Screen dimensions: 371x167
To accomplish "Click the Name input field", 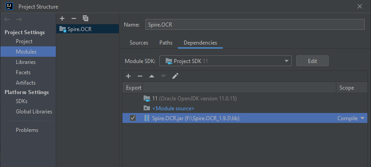I will tap(255, 24).
